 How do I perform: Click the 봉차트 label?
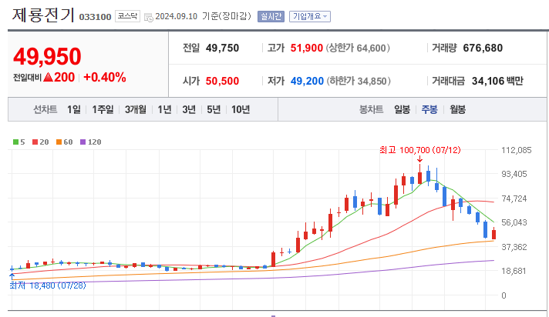click(371, 110)
